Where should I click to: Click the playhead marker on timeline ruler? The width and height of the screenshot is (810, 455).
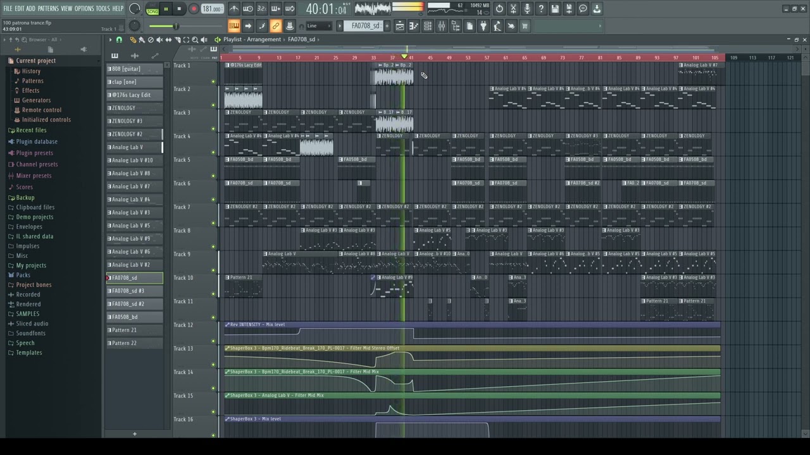coord(404,57)
